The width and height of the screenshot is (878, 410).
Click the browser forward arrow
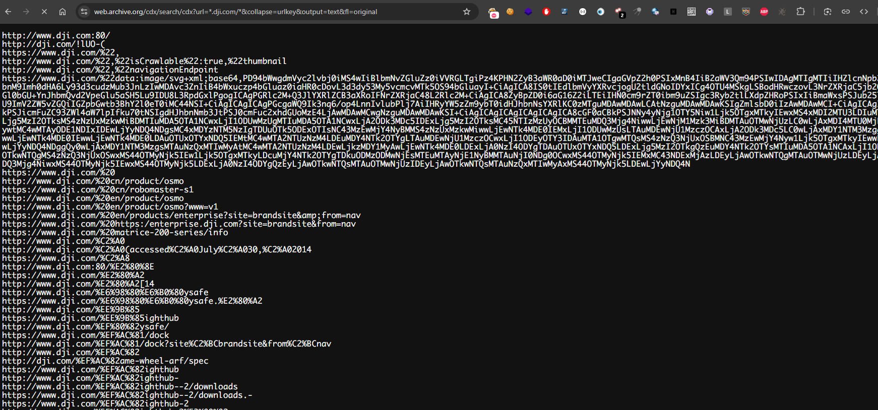pyautogui.click(x=26, y=12)
